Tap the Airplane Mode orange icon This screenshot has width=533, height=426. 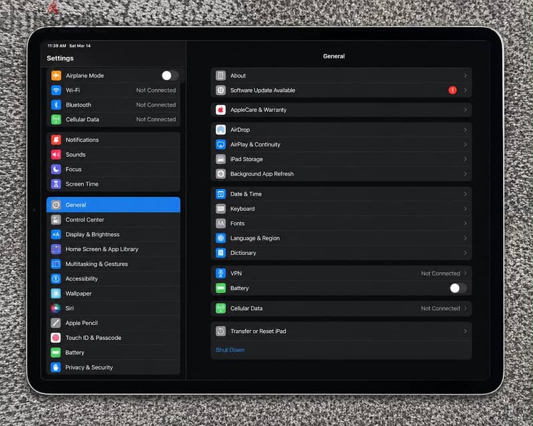(x=56, y=75)
